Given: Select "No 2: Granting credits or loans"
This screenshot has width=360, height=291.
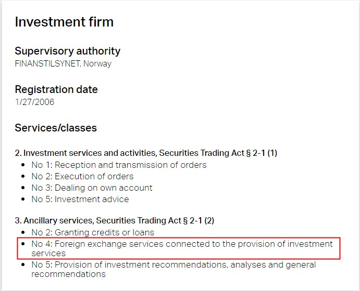Looking at the screenshot, I should tap(93, 232).
